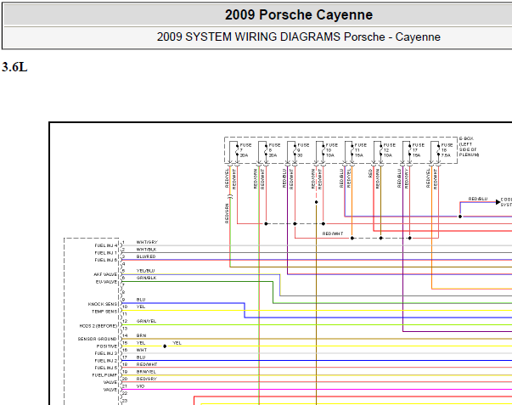Click the "AKF VALVE" connector label
The height and width of the screenshot is (405, 512).
pyautogui.click(x=105, y=275)
